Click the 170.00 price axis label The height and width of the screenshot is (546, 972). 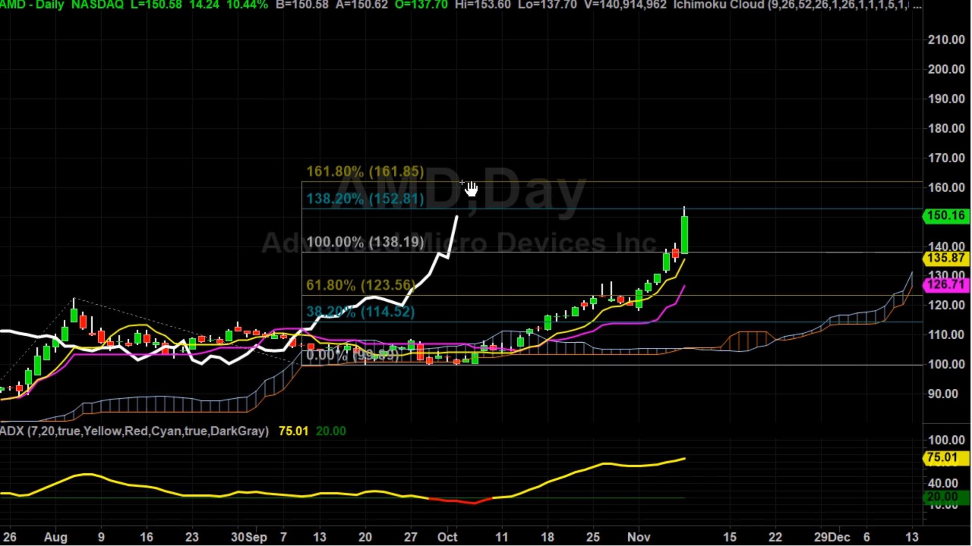click(946, 158)
